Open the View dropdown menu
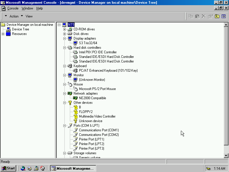This screenshot has height=172, width=229. [x=29, y=16]
